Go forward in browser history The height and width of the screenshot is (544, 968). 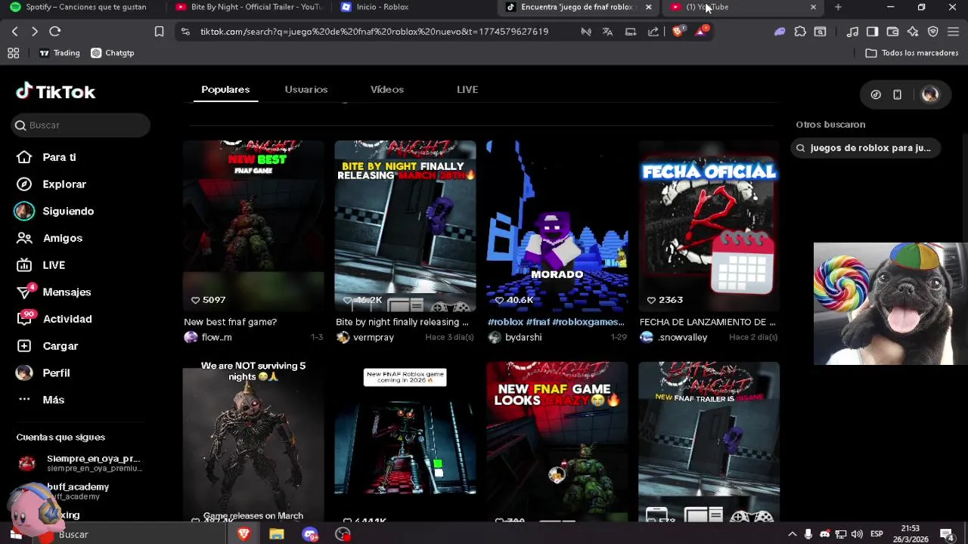click(x=34, y=32)
